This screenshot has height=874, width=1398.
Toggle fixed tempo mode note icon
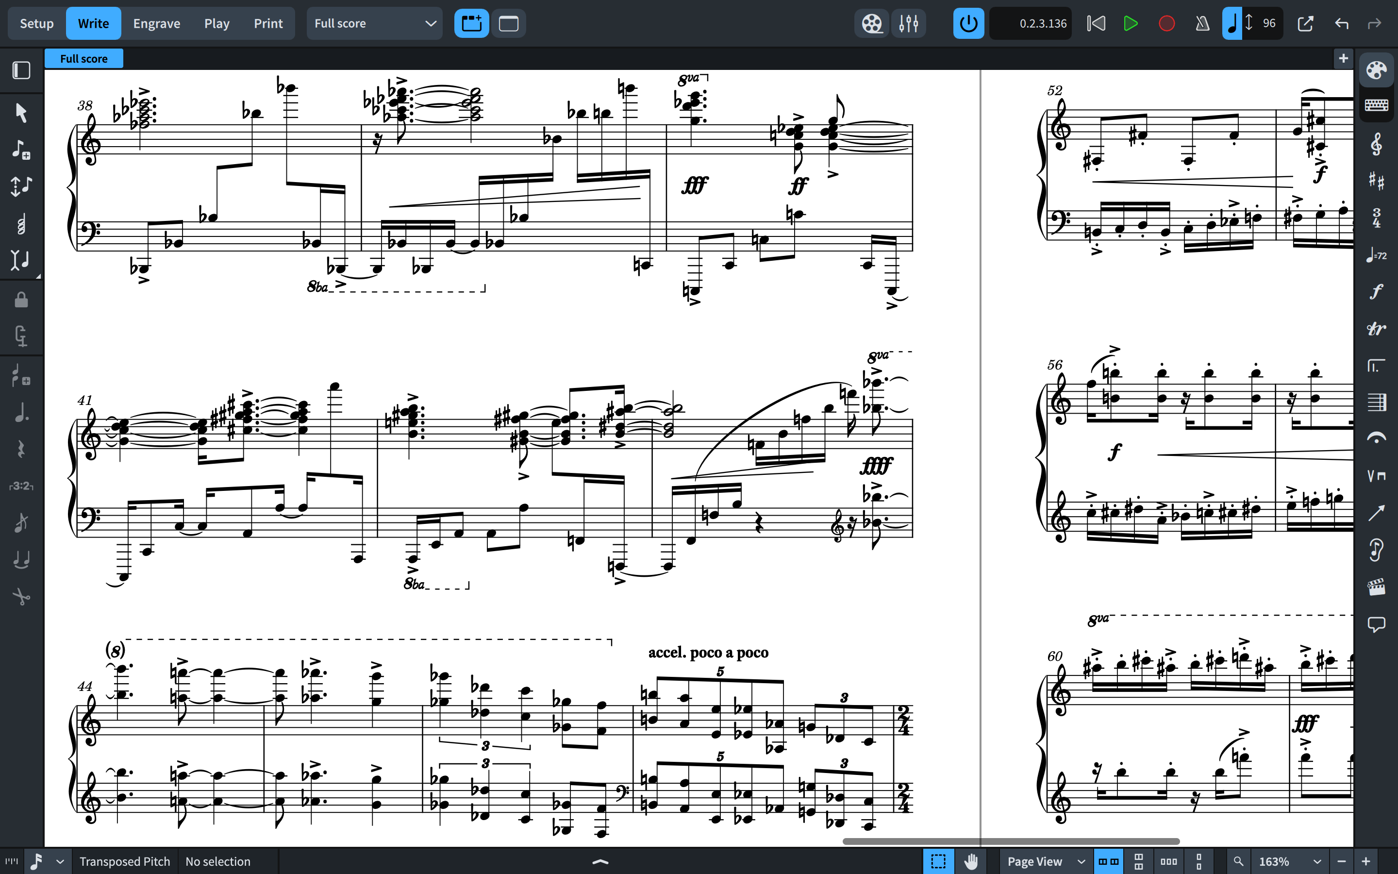pyautogui.click(x=1232, y=24)
